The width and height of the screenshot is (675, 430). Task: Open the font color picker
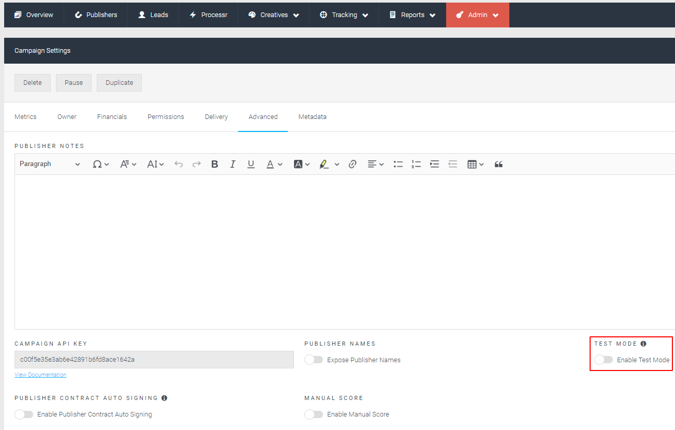tap(274, 164)
